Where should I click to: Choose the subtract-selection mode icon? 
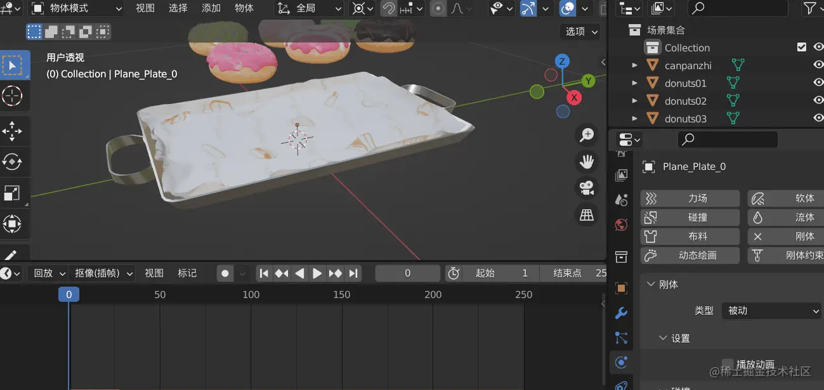coord(69,31)
